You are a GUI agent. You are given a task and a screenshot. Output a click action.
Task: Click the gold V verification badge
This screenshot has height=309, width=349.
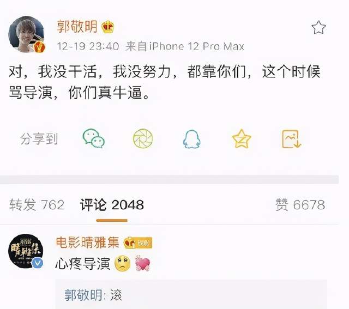click(x=40, y=47)
